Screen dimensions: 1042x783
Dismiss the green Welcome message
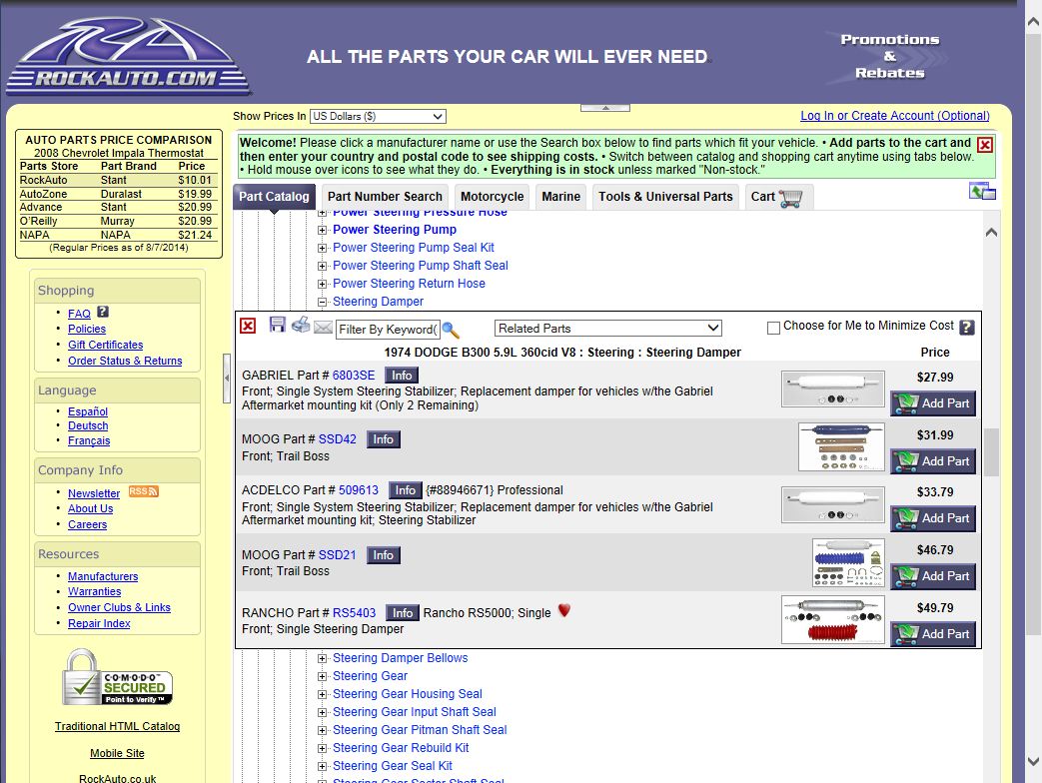[x=985, y=145]
